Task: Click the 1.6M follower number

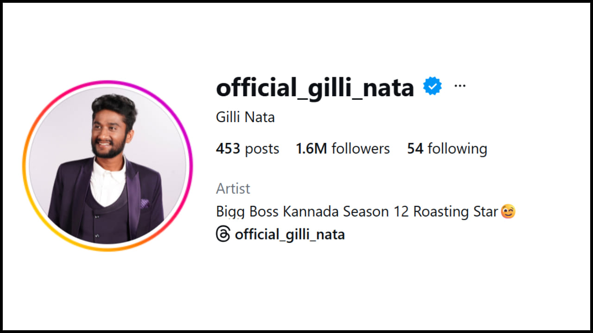Action: tap(311, 149)
